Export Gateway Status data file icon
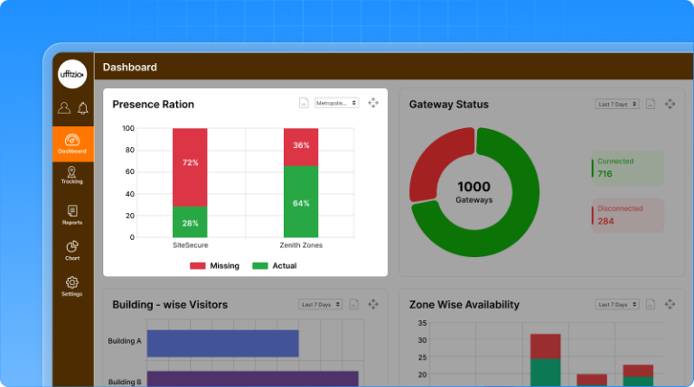Screen dimensions: 694x387 click(x=651, y=104)
